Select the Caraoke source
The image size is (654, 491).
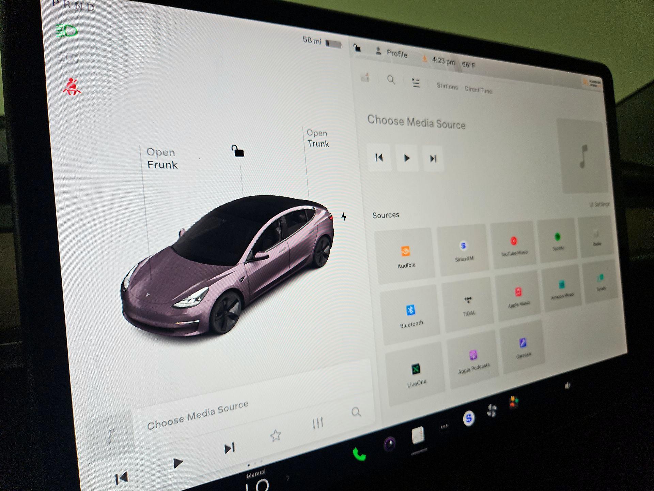coord(523,348)
